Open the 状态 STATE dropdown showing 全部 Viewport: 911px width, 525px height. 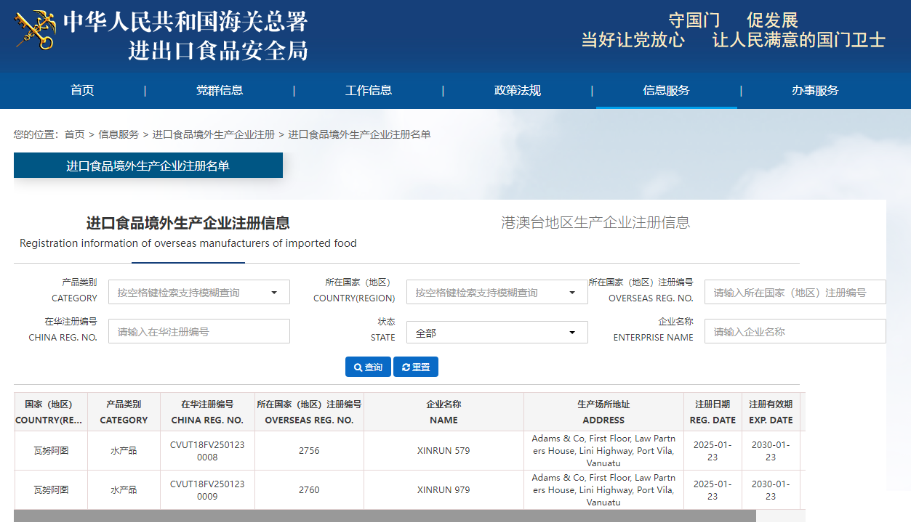497,333
